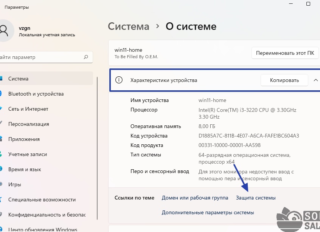The height and width of the screenshot is (232, 320).
Task: Click the Оперативная память label
Action: (x=156, y=127)
